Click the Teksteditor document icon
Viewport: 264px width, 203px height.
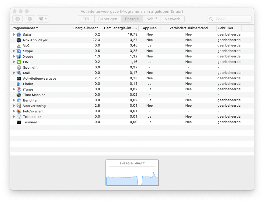(19, 117)
